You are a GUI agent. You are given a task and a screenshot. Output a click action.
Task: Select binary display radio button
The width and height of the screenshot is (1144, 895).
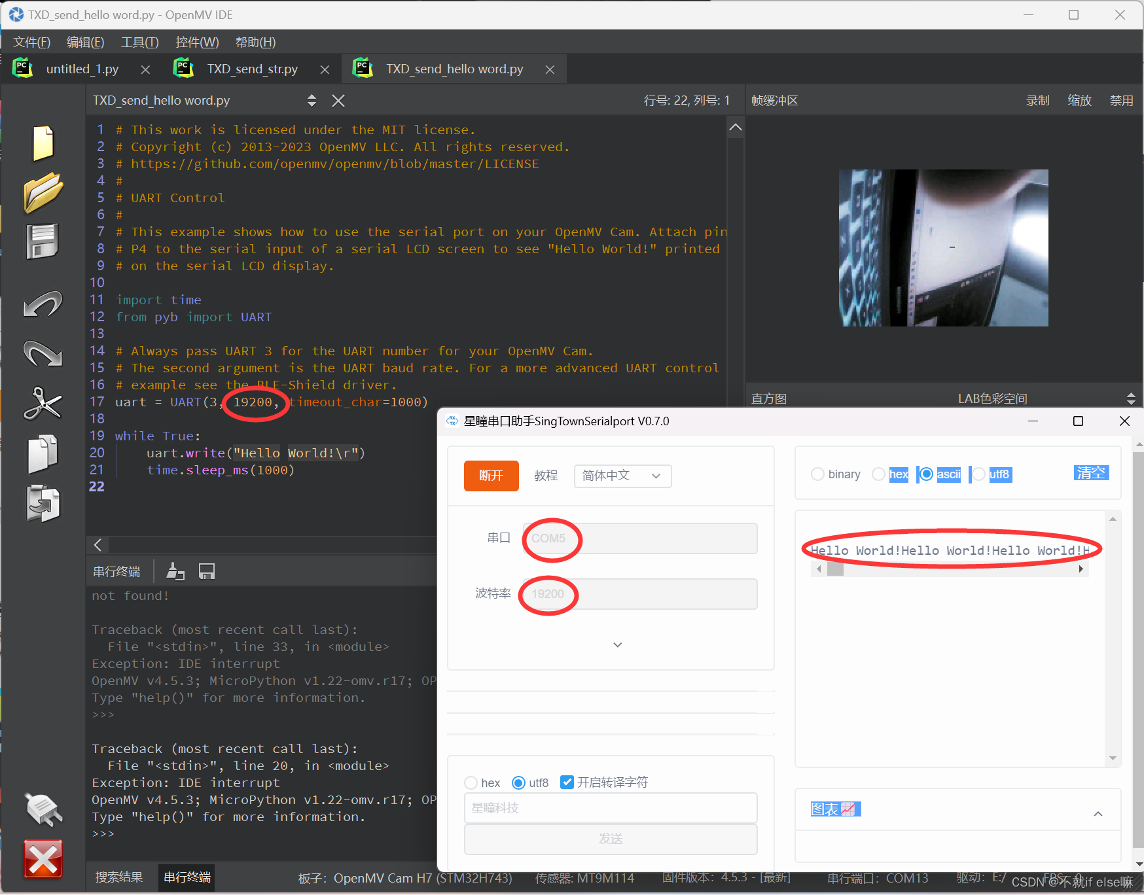817,474
